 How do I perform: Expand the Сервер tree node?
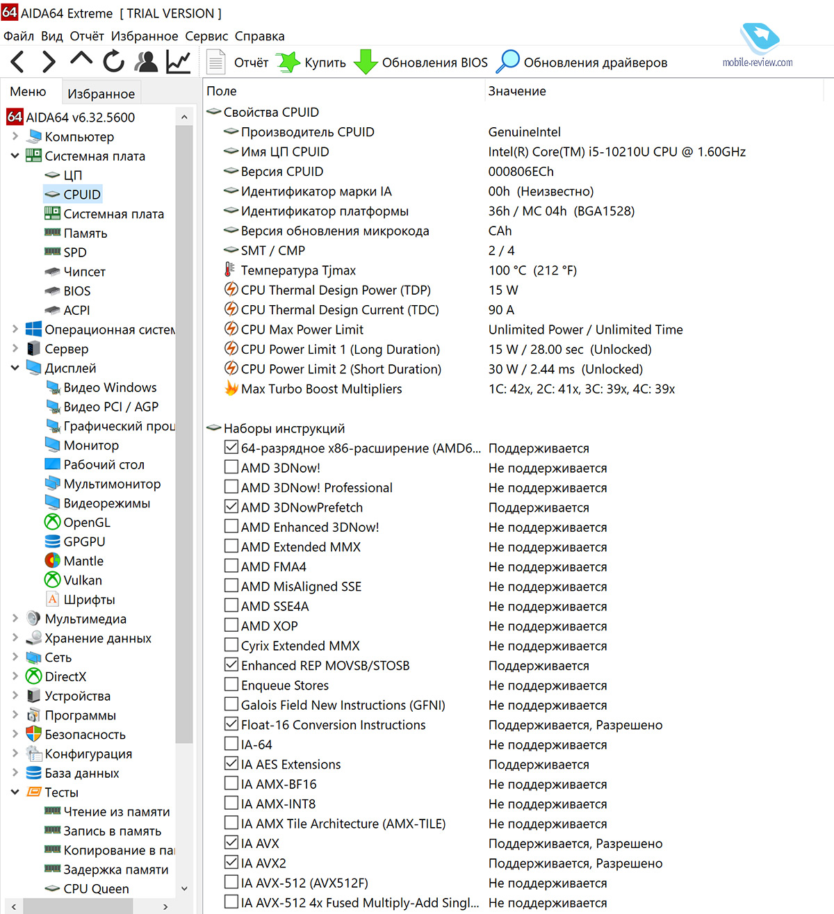pyautogui.click(x=15, y=348)
